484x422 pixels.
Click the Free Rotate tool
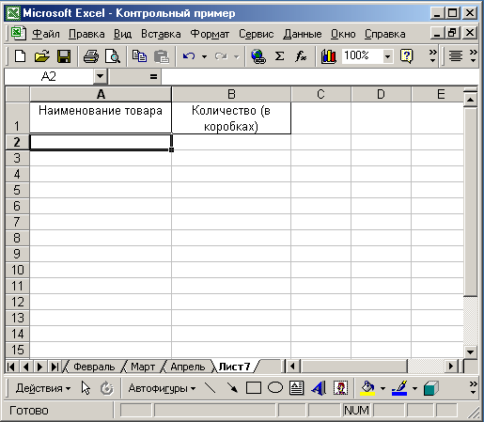click(107, 388)
